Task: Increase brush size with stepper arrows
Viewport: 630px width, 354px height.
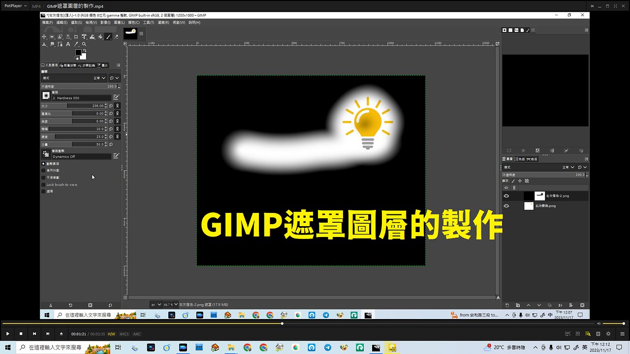Action: coord(106,105)
